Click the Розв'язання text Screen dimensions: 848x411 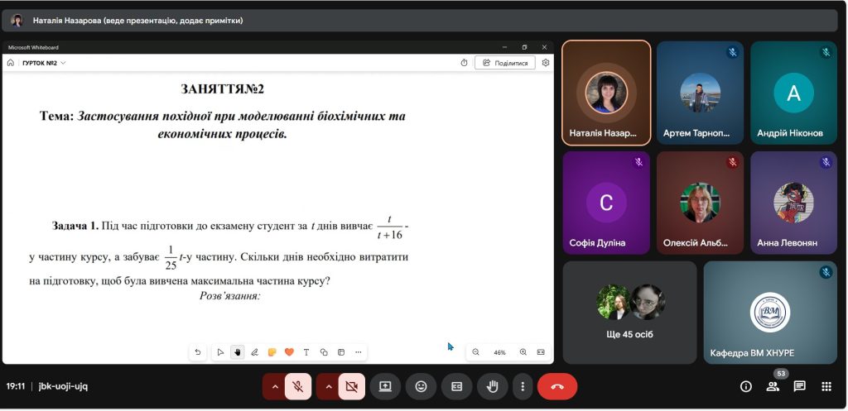[230, 296]
